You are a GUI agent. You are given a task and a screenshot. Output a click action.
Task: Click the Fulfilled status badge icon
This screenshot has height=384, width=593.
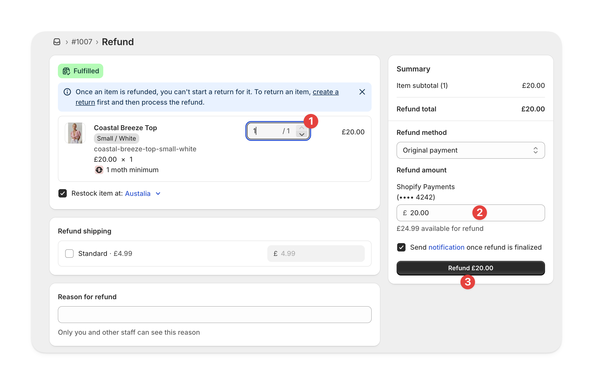pyautogui.click(x=66, y=71)
